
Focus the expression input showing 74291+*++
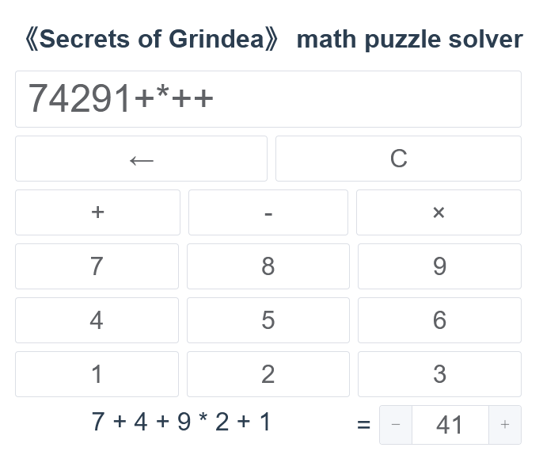(x=268, y=99)
